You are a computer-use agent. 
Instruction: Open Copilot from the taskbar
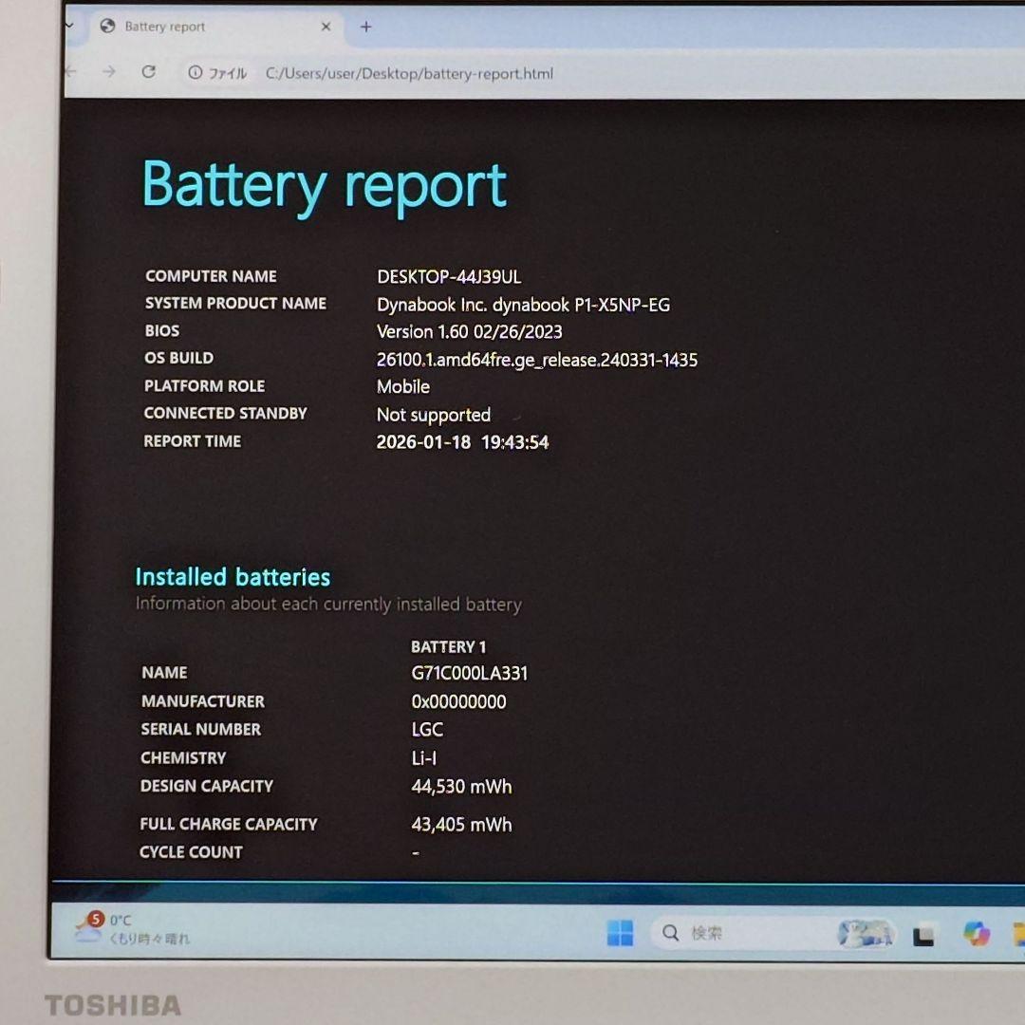pos(975,933)
